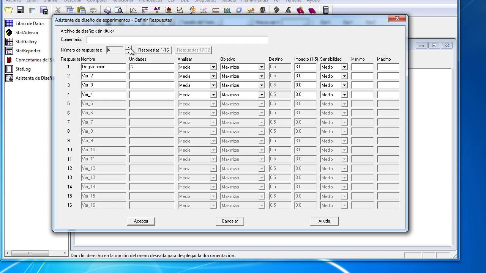The height and width of the screenshot is (273, 486).
Task: Click Impacto field for Degradación row
Action: [x=305, y=67]
